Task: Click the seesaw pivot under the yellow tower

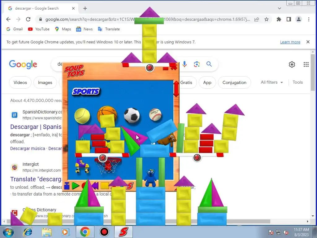Action: [150, 68]
